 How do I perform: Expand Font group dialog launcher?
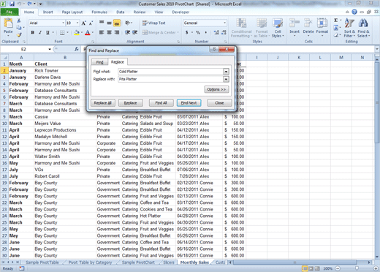pos(93,42)
